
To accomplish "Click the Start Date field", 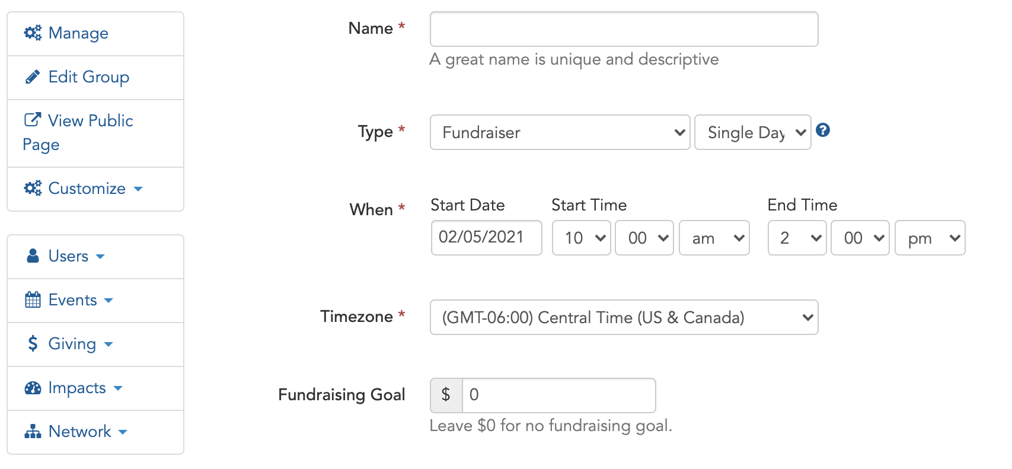I will click(486, 238).
